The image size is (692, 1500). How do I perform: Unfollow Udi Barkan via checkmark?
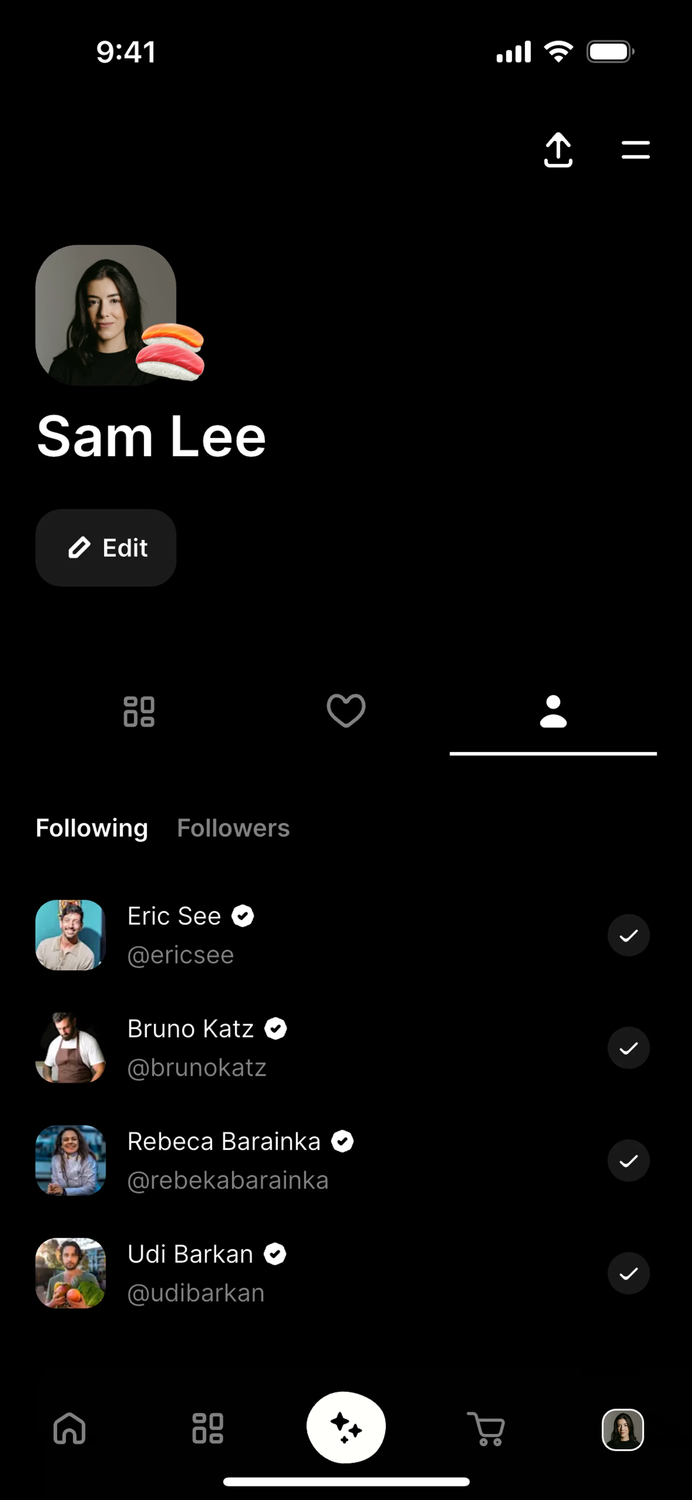click(x=629, y=1273)
